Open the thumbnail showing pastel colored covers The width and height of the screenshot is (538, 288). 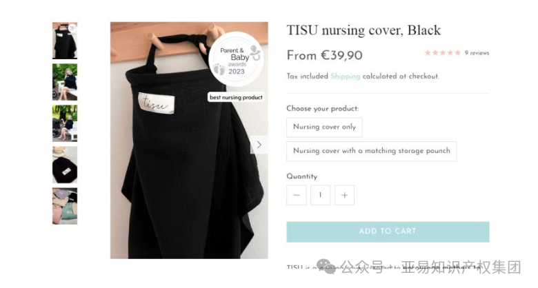(65, 206)
